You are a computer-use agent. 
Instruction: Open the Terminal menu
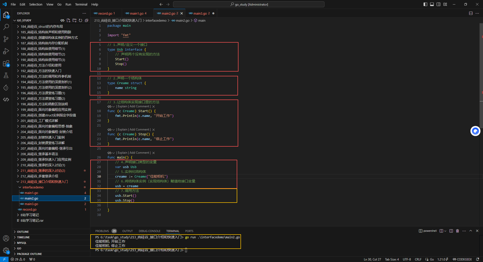click(81, 4)
